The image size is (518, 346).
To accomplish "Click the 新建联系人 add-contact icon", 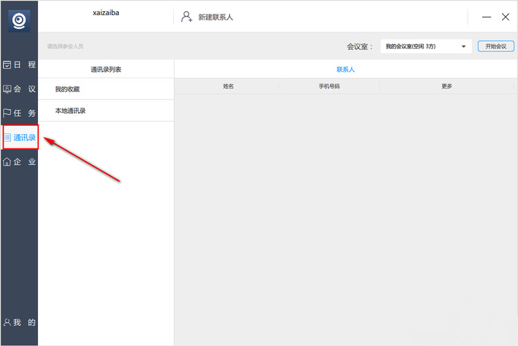I will coord(186,17).
